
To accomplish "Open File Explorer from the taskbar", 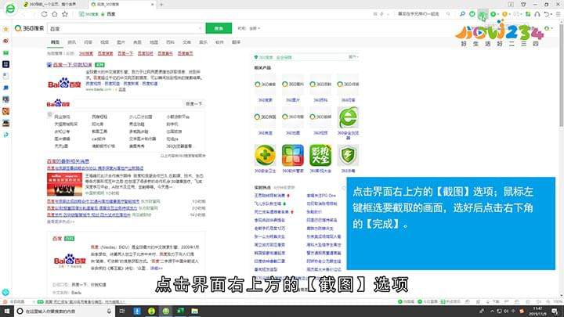I will point(194,312).
